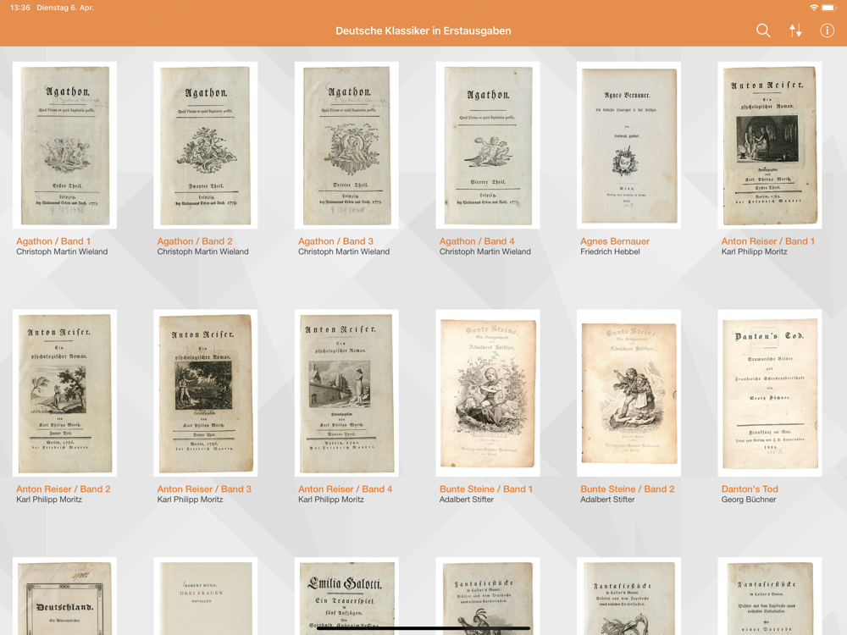This screenshot has height=635, width=847.
Task: Click 'Adalbert Stifter' under Bunte Steine Band 1
Action: [467, 500]
